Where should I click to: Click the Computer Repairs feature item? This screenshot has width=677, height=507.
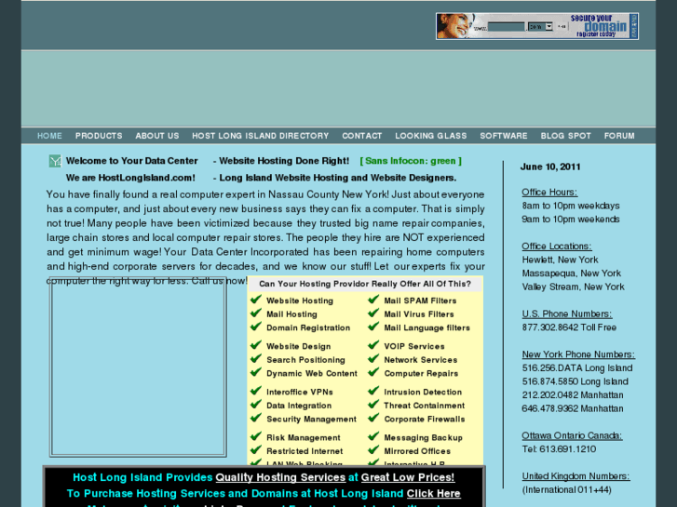421,374
